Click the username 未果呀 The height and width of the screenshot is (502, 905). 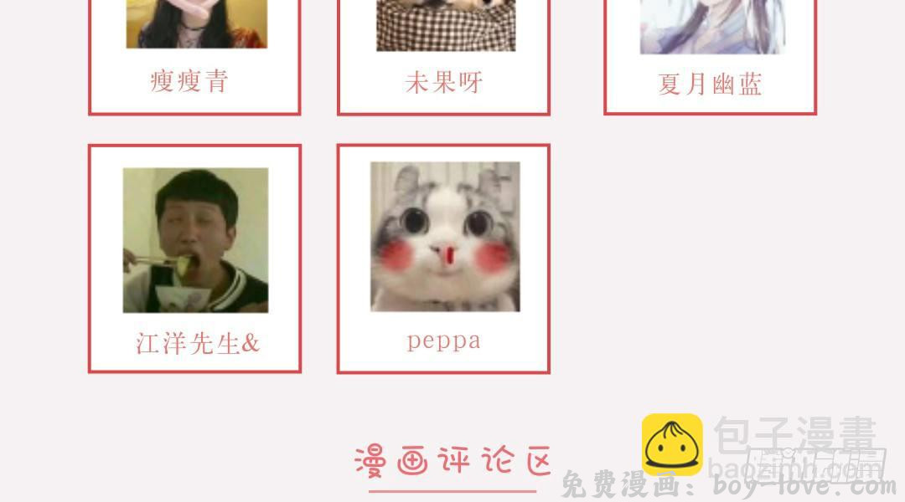pos(444,83)
